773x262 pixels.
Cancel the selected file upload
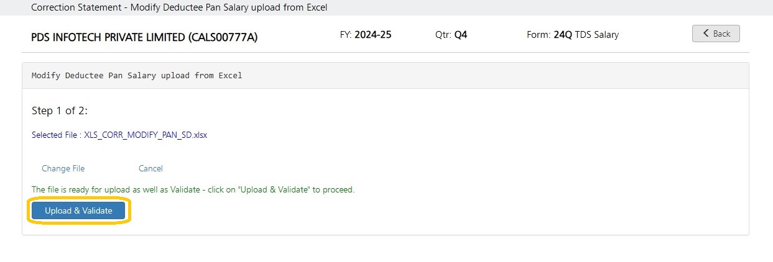point(150,168)
